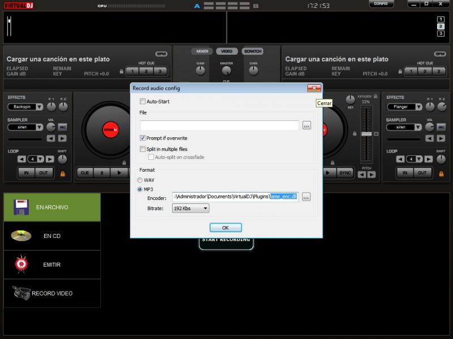Screen dimensions: 453x339
Task: Increase loop length on left deck
Action: coord(50,159)
